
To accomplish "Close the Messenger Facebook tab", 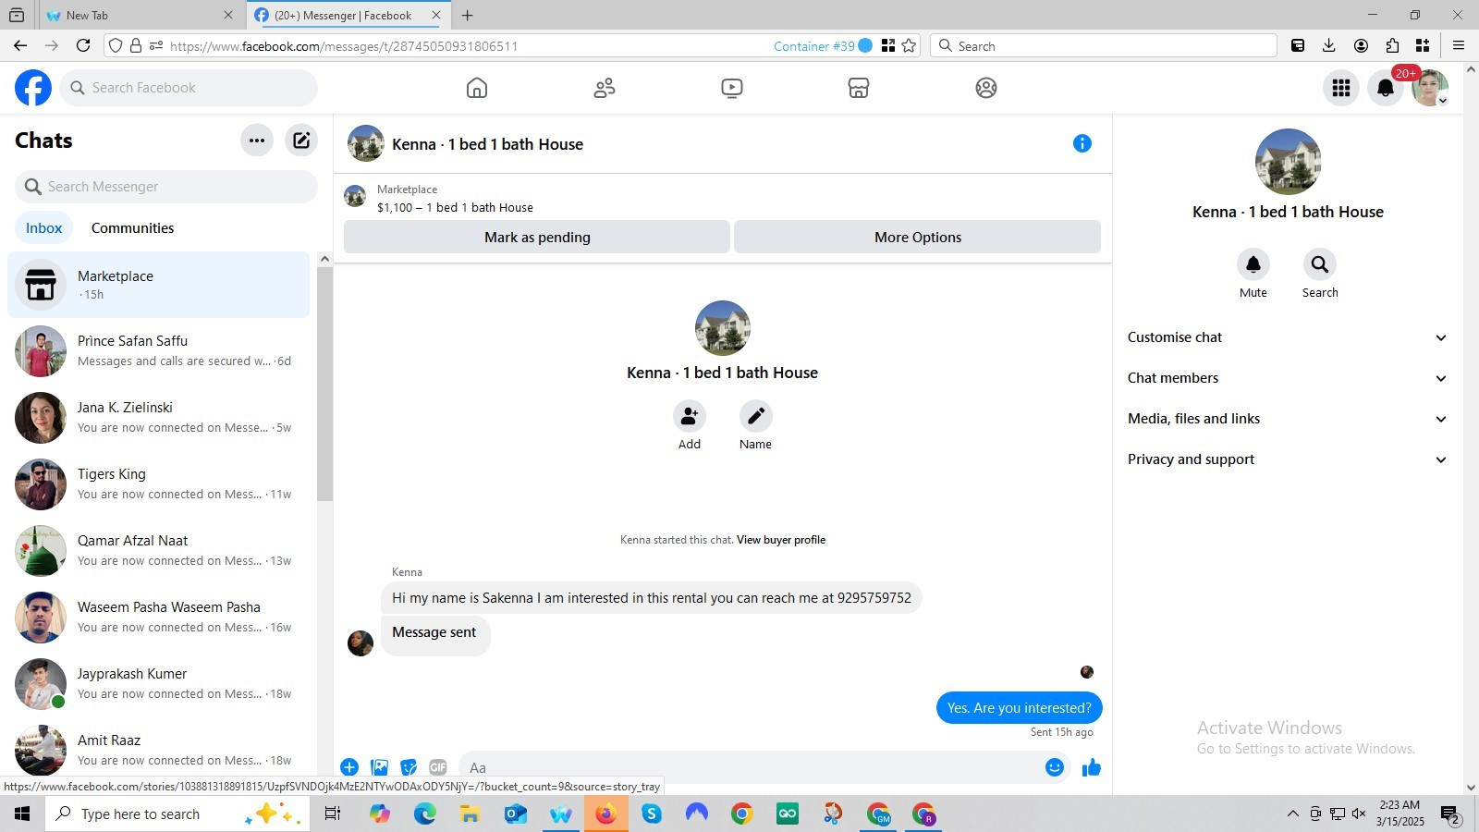I will coord(436,15).
